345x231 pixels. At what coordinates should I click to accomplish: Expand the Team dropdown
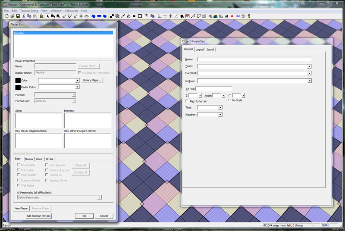309,66
